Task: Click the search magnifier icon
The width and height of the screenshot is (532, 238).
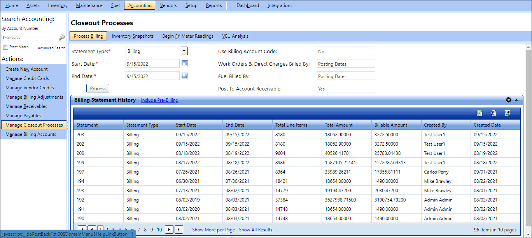Action: 61,38
